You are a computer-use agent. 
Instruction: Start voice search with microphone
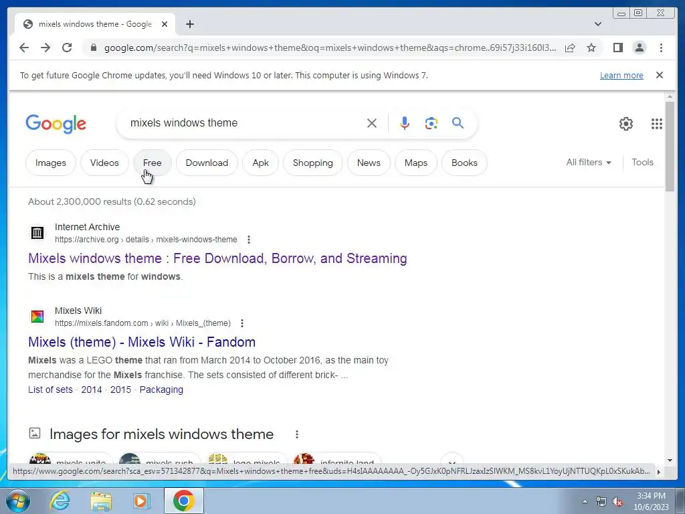coord(405,123)
